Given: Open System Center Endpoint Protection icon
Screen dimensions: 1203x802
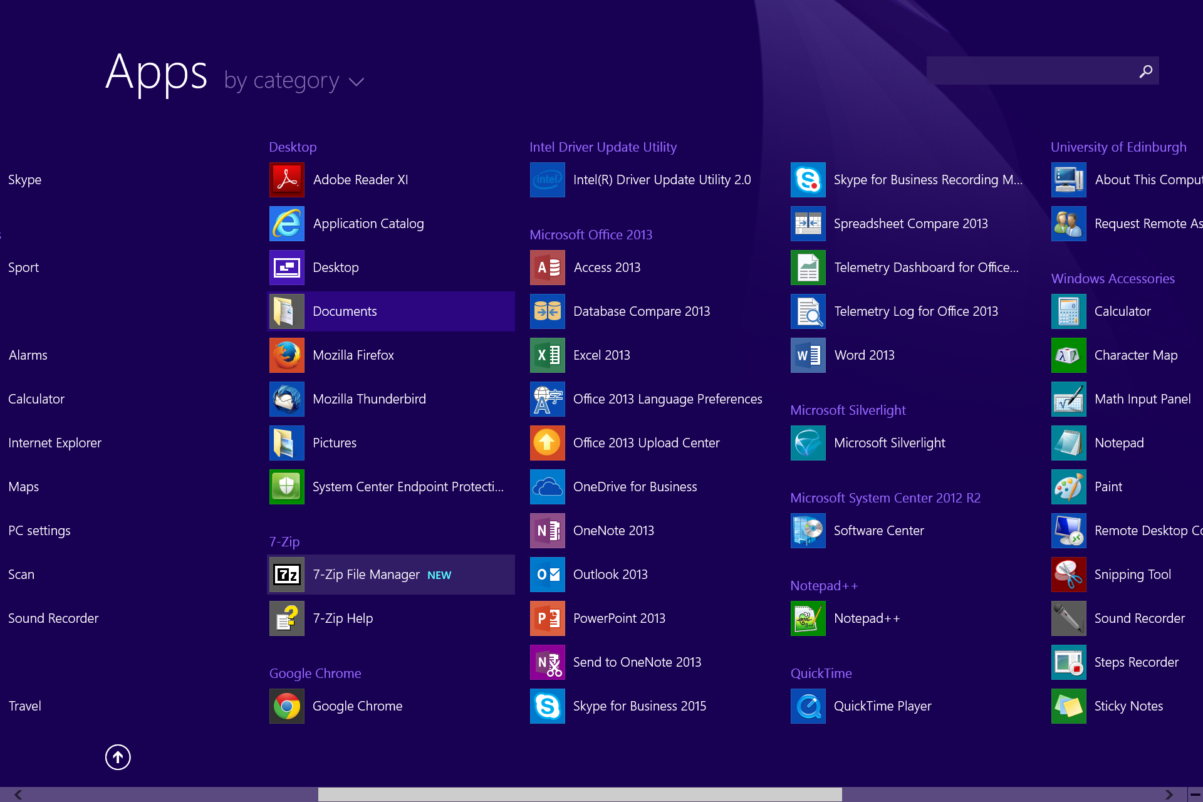Looking at the screenshot, I should pyautogui.click(x=286, y=487).
